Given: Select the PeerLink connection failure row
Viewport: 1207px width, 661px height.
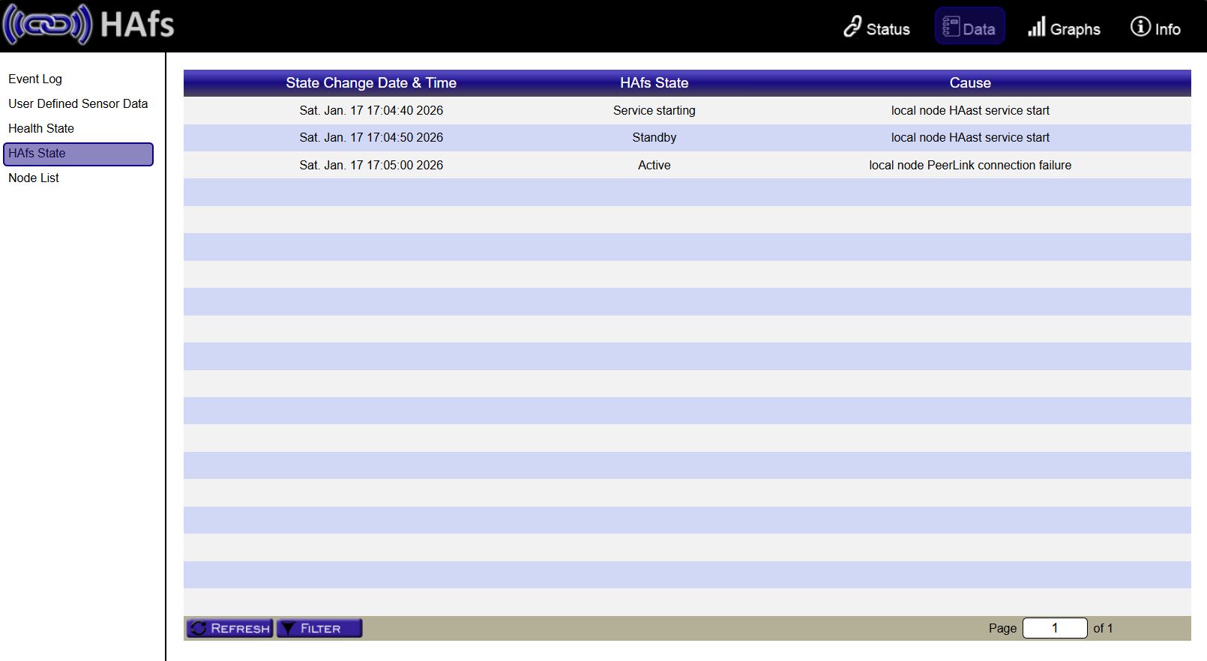Looking at the screenshot, I should [970, 165].
